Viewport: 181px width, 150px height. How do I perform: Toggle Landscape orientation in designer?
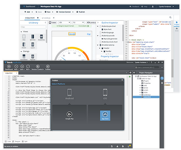click(91, 23)
